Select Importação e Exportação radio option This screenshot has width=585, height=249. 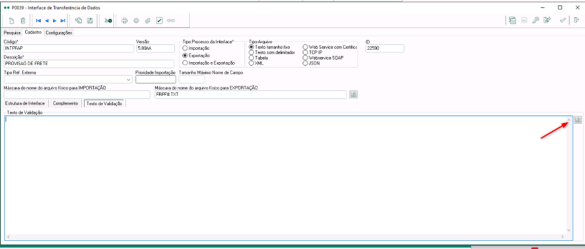point(185,63)
